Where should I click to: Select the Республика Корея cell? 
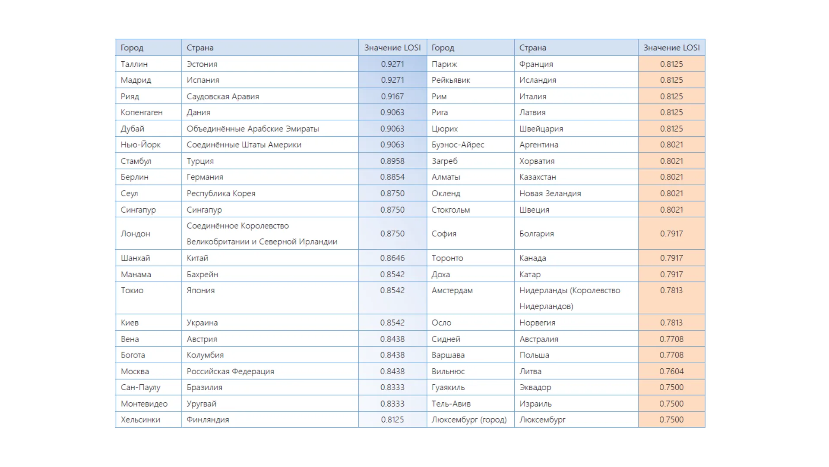[270, 193]
